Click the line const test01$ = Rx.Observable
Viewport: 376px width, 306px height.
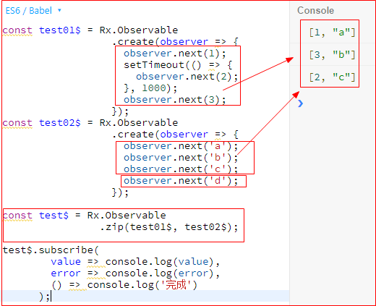pyautogui.click(x=90, y=30)
